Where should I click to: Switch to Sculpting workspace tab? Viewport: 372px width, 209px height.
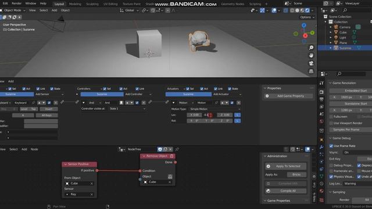click(92, 4)
